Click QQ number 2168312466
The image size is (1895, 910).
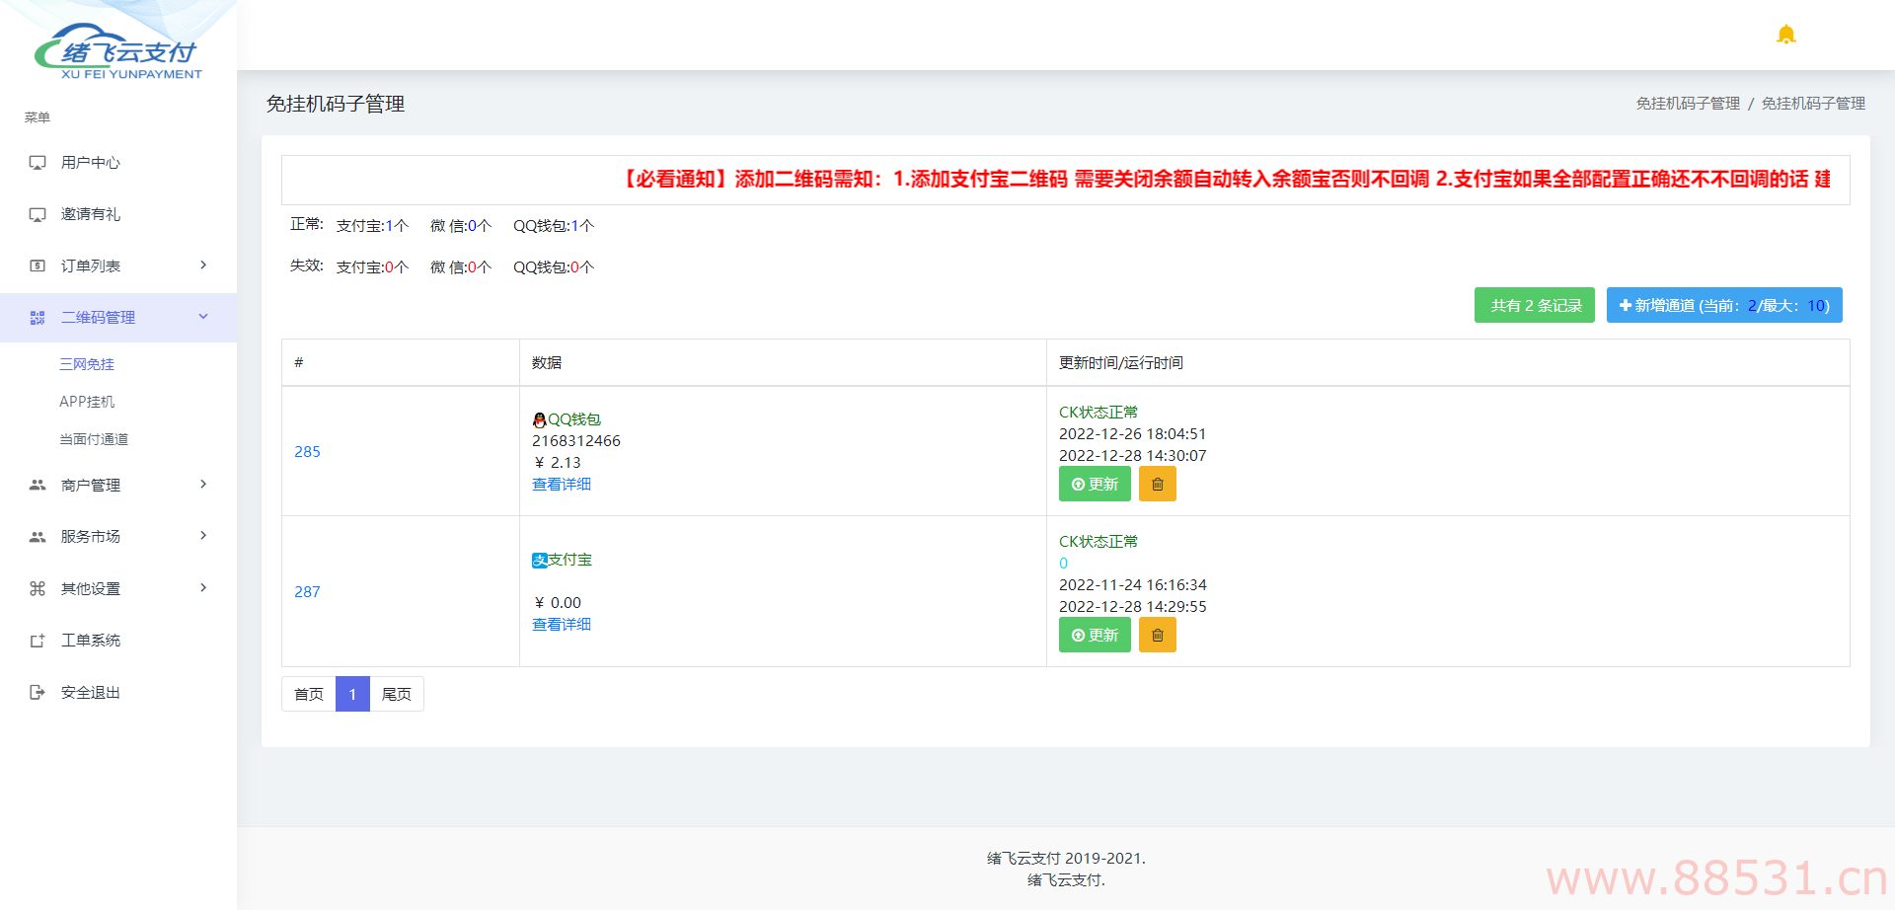click(576, 440)
